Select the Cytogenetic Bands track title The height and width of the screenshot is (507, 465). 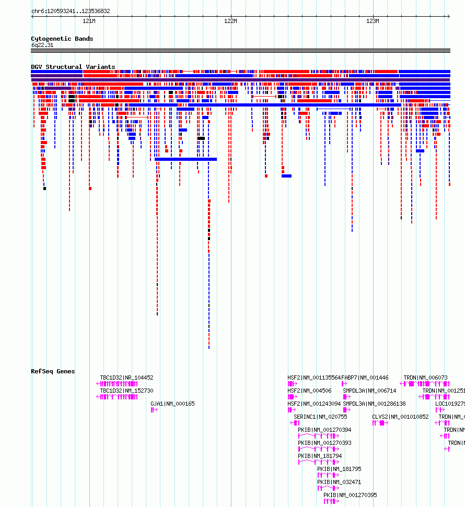coord(62,39)
